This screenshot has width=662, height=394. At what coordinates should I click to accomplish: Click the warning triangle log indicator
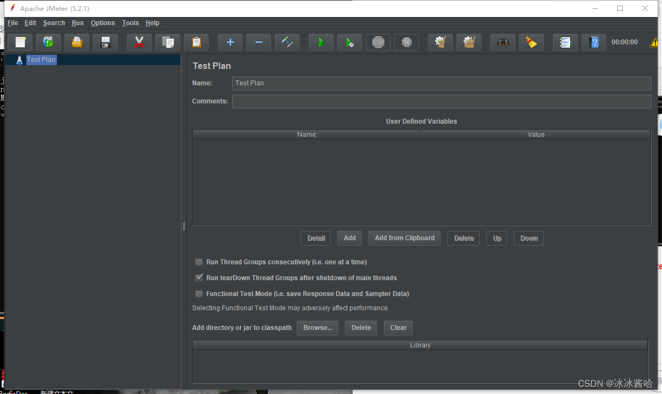tap(654, 42)
